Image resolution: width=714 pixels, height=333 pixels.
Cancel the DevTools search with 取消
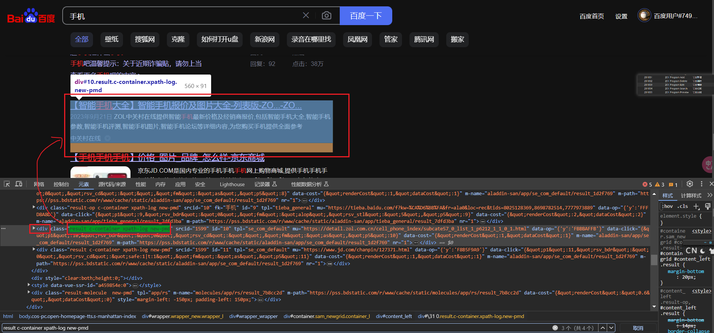click(638, 328)
